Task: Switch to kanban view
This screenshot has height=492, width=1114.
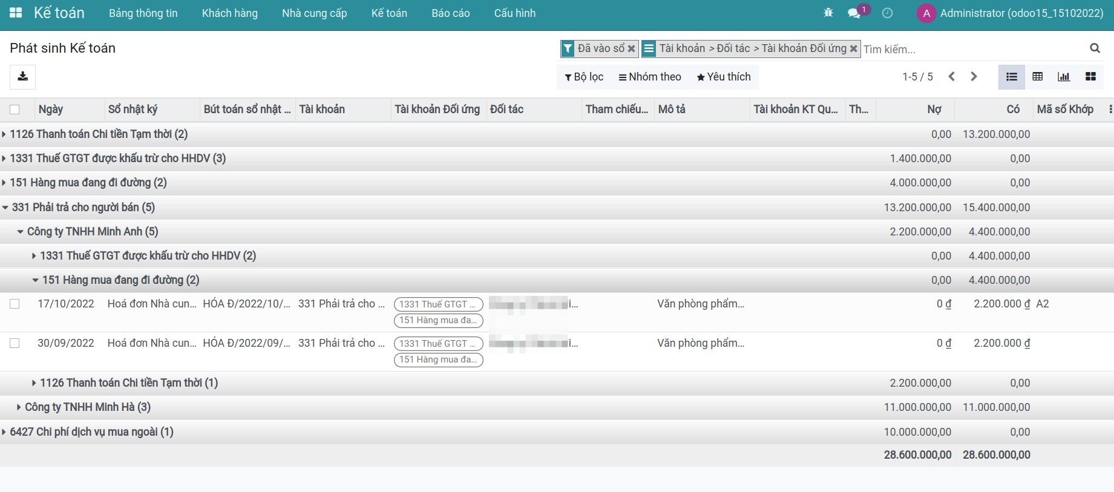Action: (1090, 77)
